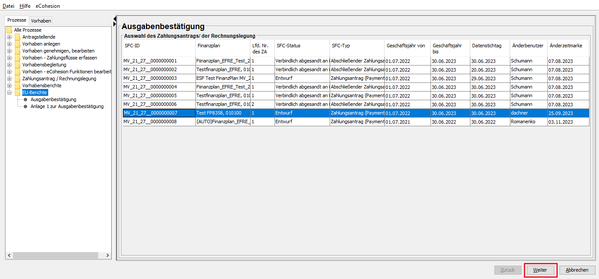The width and height of the screenshot is (599, 279).
Task: Open Ausgabenbestätigung process in tree
Action: (x=53, y=99)
